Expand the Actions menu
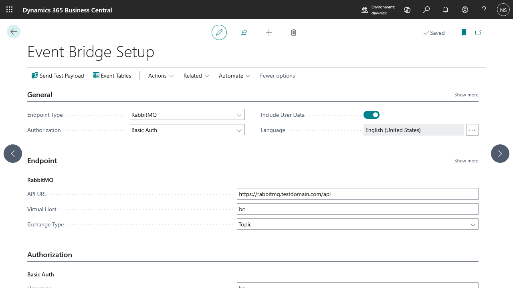The width and height of the screenshot is (513, 288). [x=161, y=76]
